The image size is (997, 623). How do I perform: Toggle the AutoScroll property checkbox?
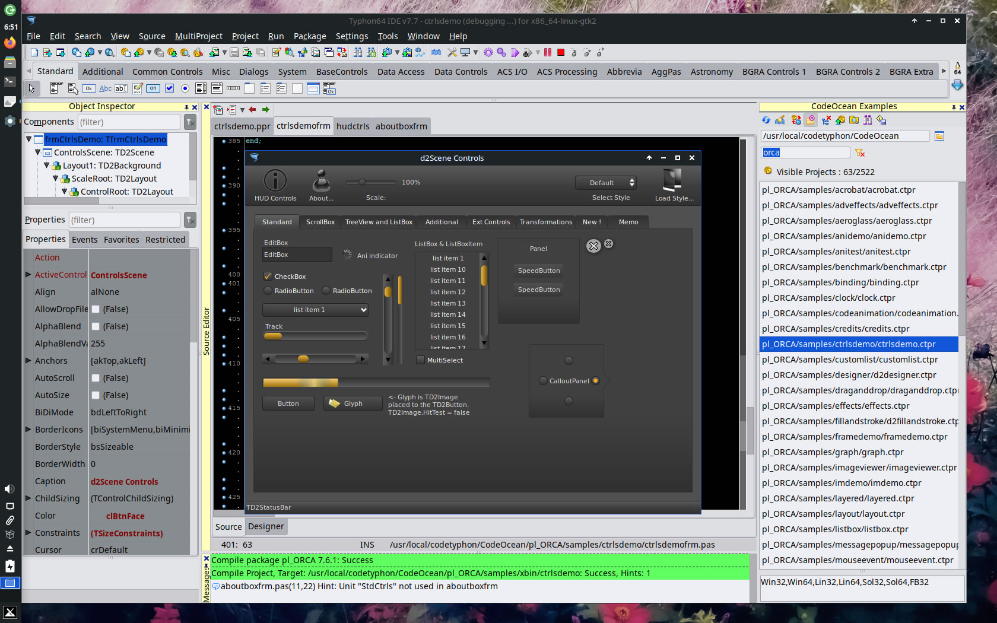point(96,378)
